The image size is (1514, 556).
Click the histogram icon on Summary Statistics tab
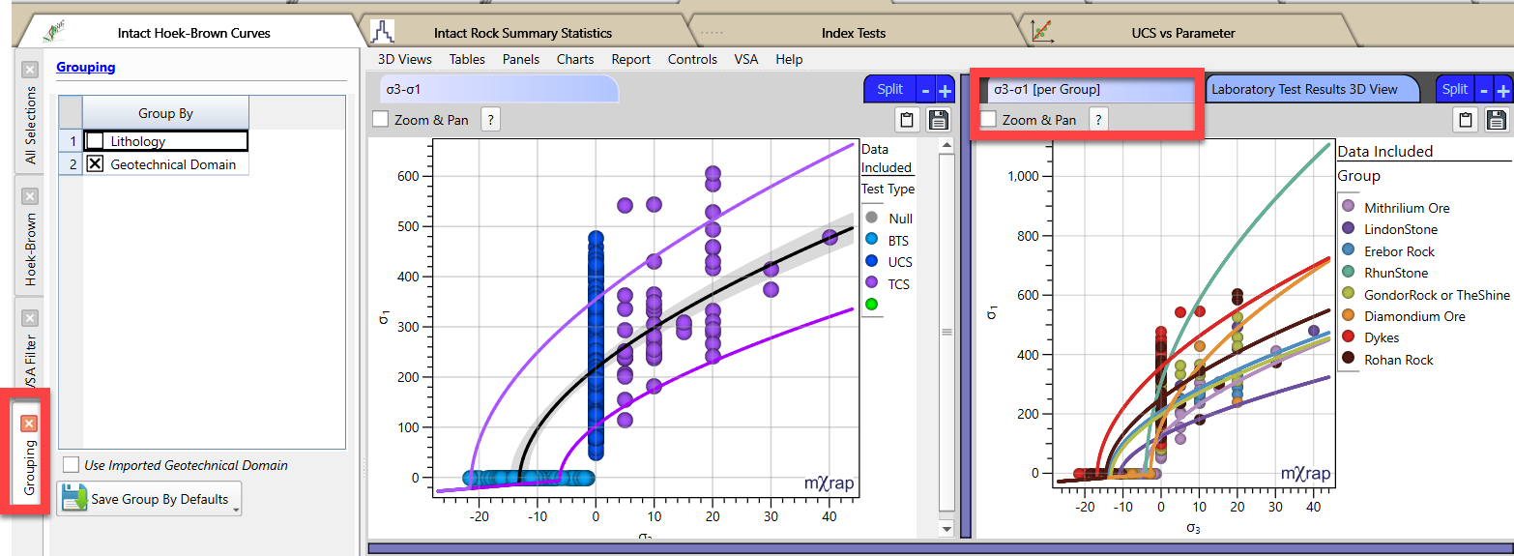click(x=382, y=32)
